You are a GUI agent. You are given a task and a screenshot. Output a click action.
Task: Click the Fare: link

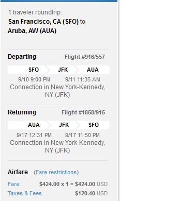click(x=14, y=184)
